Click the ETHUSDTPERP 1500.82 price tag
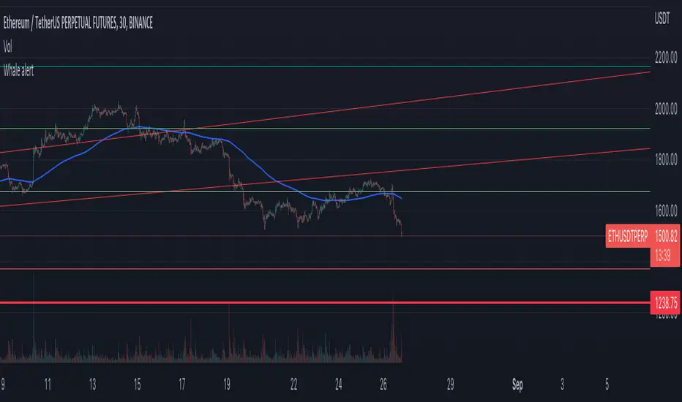This screenshot has height=402, width=682. [642, 237]
